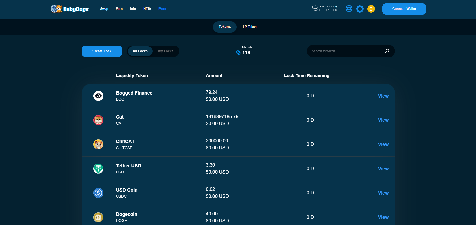Switch to the LP Tokens tab

[250, 27]
